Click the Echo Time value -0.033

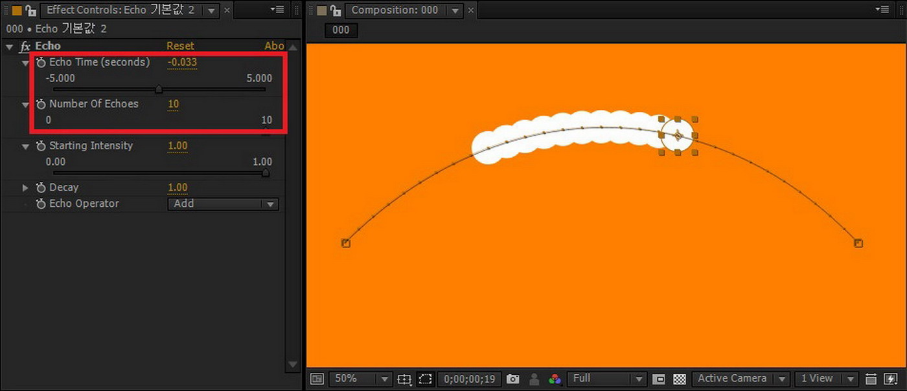tap(182, 63)
